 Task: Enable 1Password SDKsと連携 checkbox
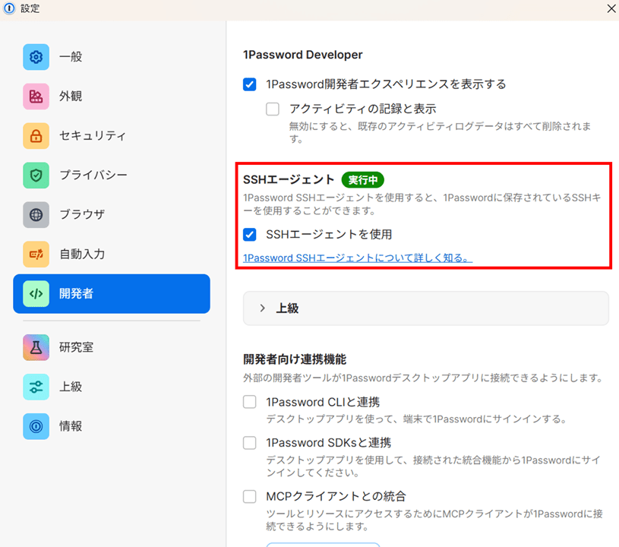point(249,443)
